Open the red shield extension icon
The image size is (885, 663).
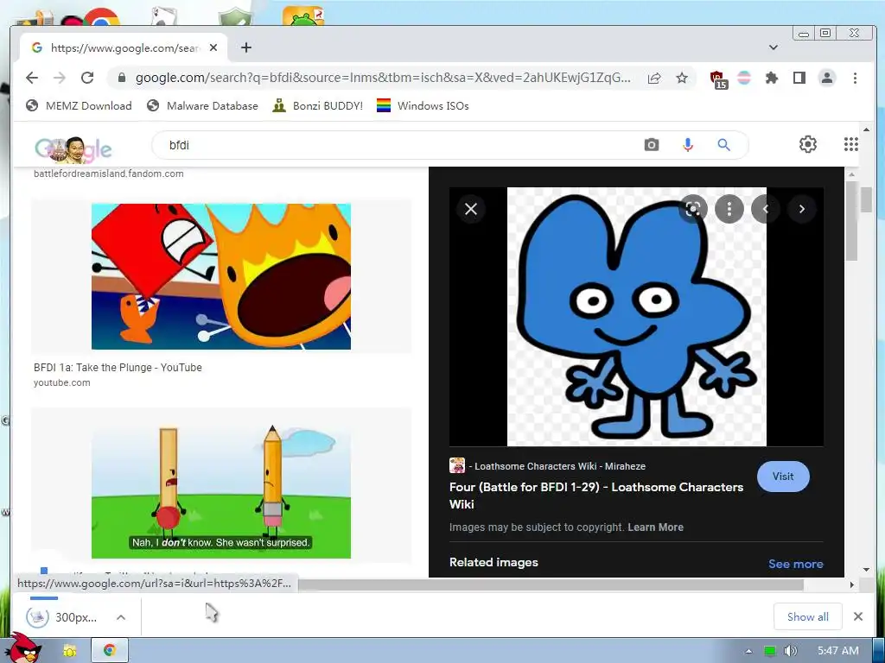click(718, 79)
